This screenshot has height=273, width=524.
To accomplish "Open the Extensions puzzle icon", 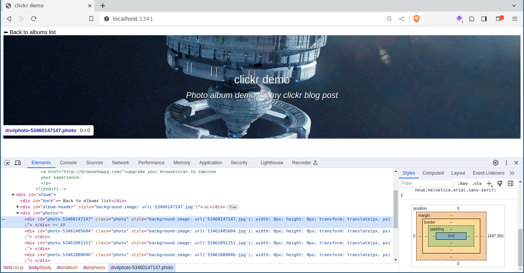I will tap(472, 19).
